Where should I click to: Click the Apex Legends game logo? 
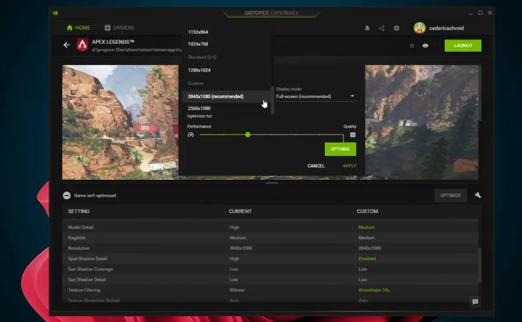click(82, 45)
